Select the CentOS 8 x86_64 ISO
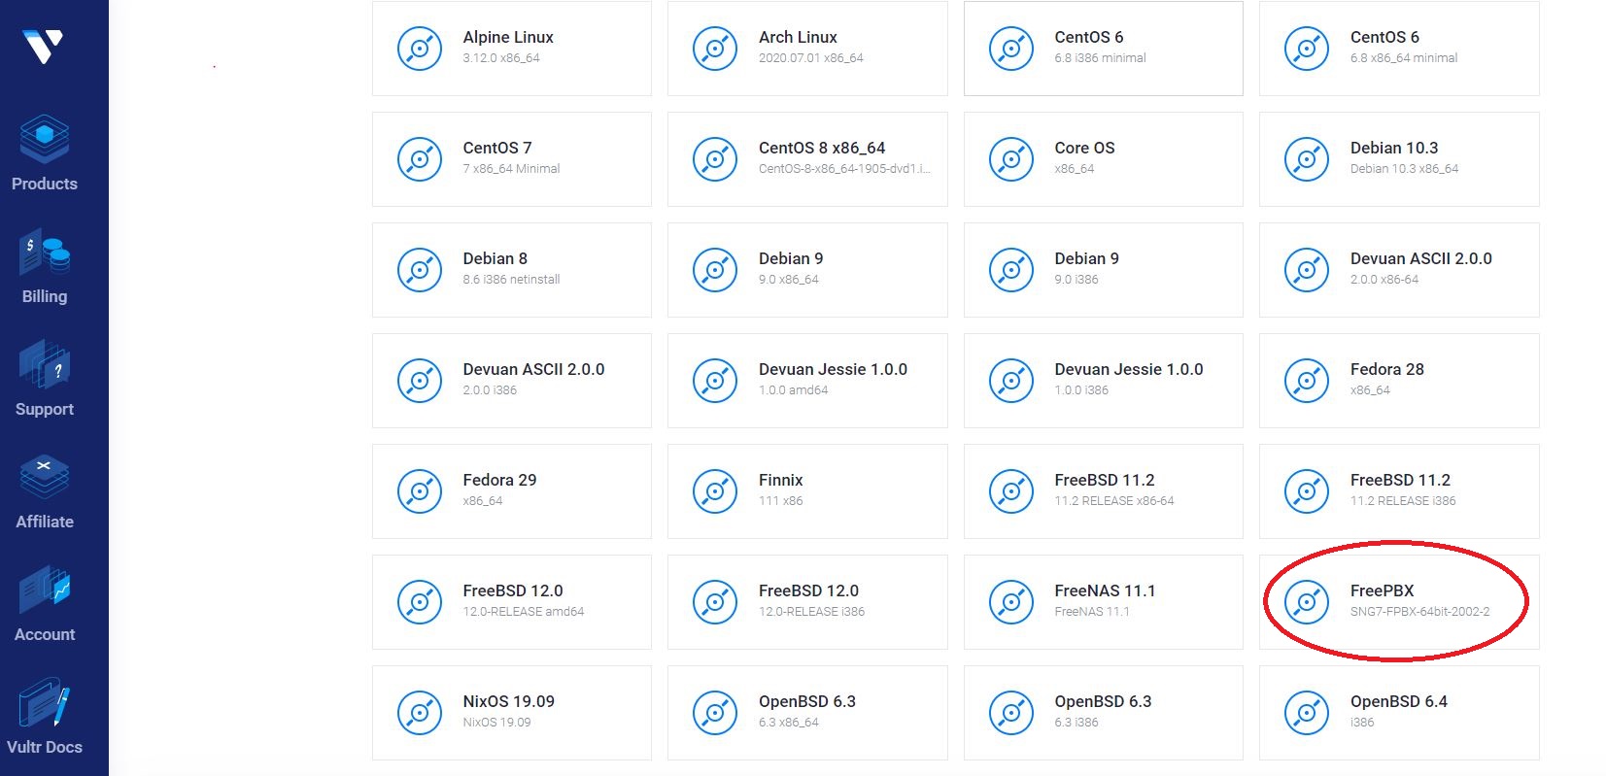Viewport: 1606px width, 776px height. pyautogui.click(x=806, y=159)
